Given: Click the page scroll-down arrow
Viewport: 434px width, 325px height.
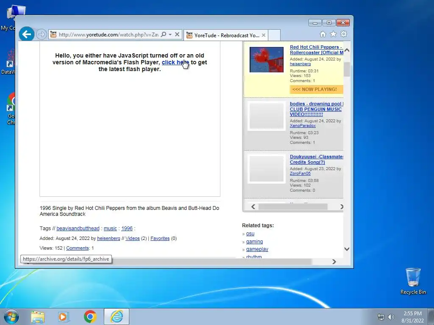Looking at the screenshot, I should [x=347, y=249].
